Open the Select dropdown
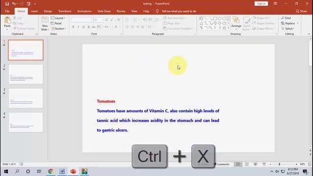This screenshot has height=176, width=313. coord(288,29)
